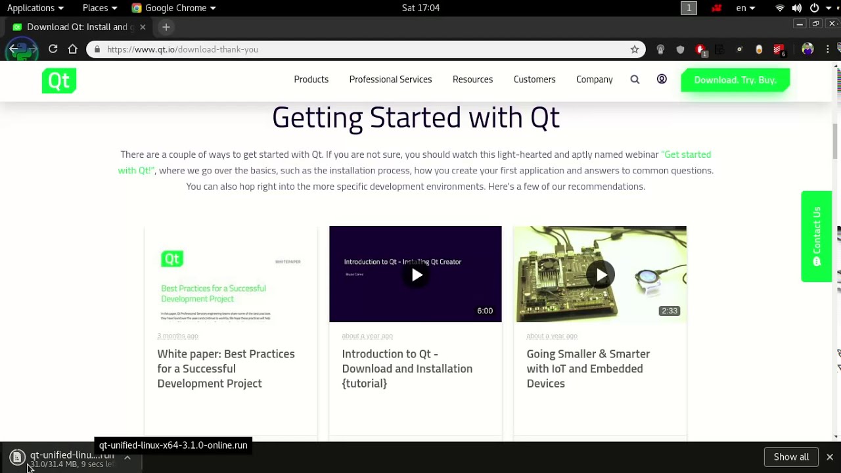This screenshot has width=841, height=473.
Task: Click the volume speaker icon
Action: (797, 8)
